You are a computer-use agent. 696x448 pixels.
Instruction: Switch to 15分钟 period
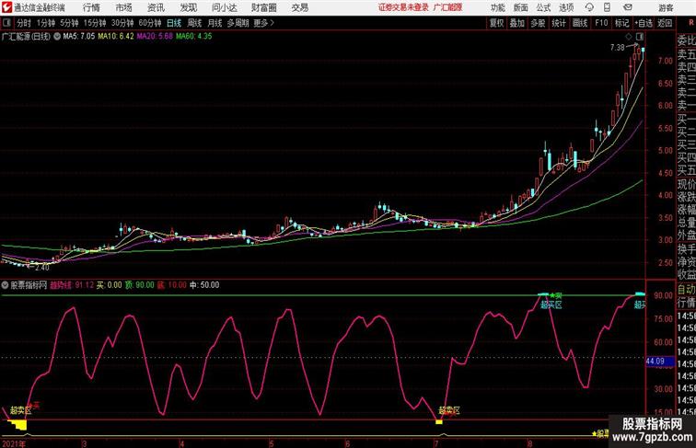pos(95,23)
